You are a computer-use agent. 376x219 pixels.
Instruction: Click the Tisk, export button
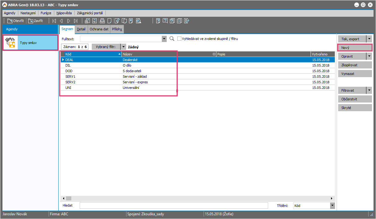coord(352,39)
